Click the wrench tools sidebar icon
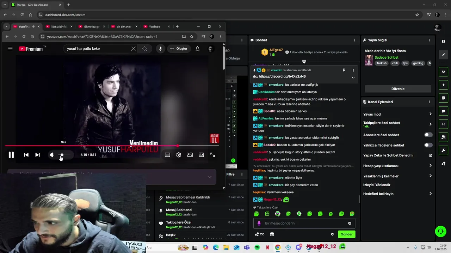 (x=443, y=151)
